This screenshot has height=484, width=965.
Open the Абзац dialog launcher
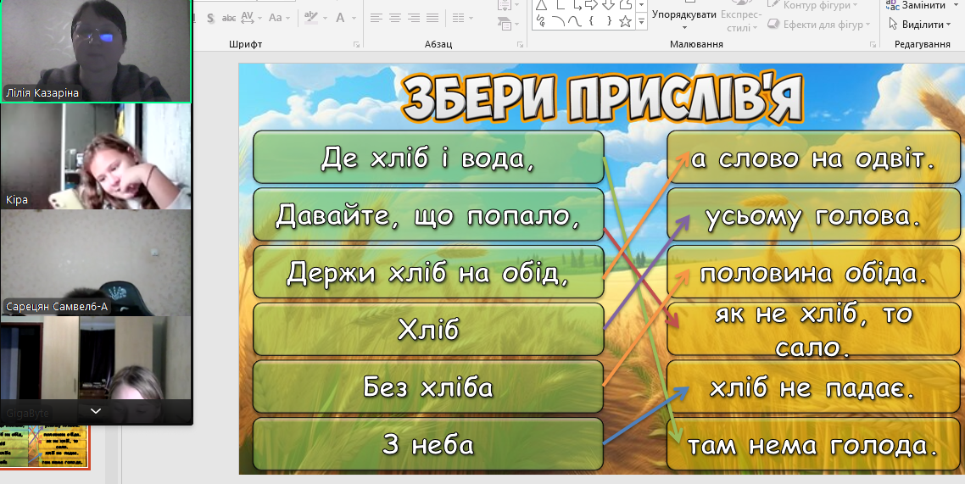[x=520, y=44]
